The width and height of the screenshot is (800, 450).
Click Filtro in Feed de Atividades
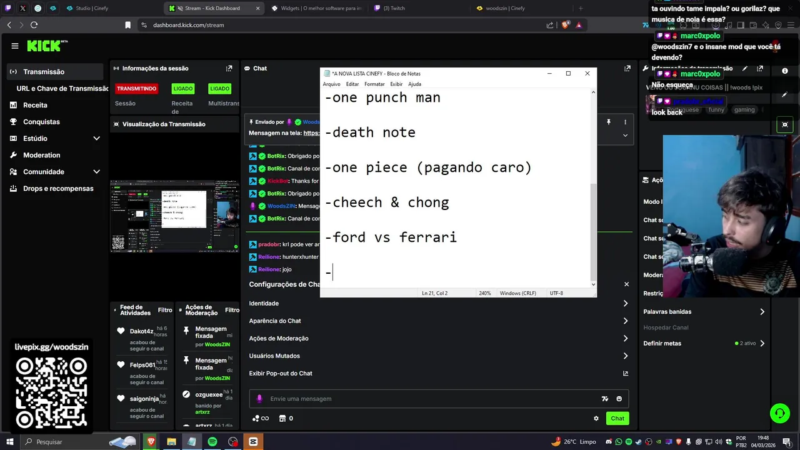pyautogui.click(x=165, y=310)
